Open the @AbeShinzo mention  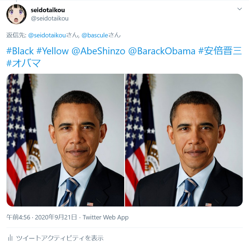[x=98, y=51]
